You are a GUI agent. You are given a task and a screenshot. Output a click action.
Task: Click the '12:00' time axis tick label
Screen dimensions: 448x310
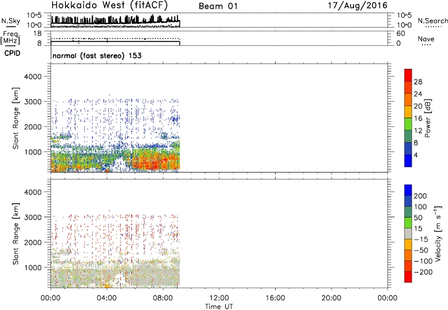[x=219, y=298]
